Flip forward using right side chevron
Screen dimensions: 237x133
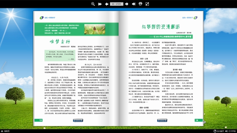point(233,68)
